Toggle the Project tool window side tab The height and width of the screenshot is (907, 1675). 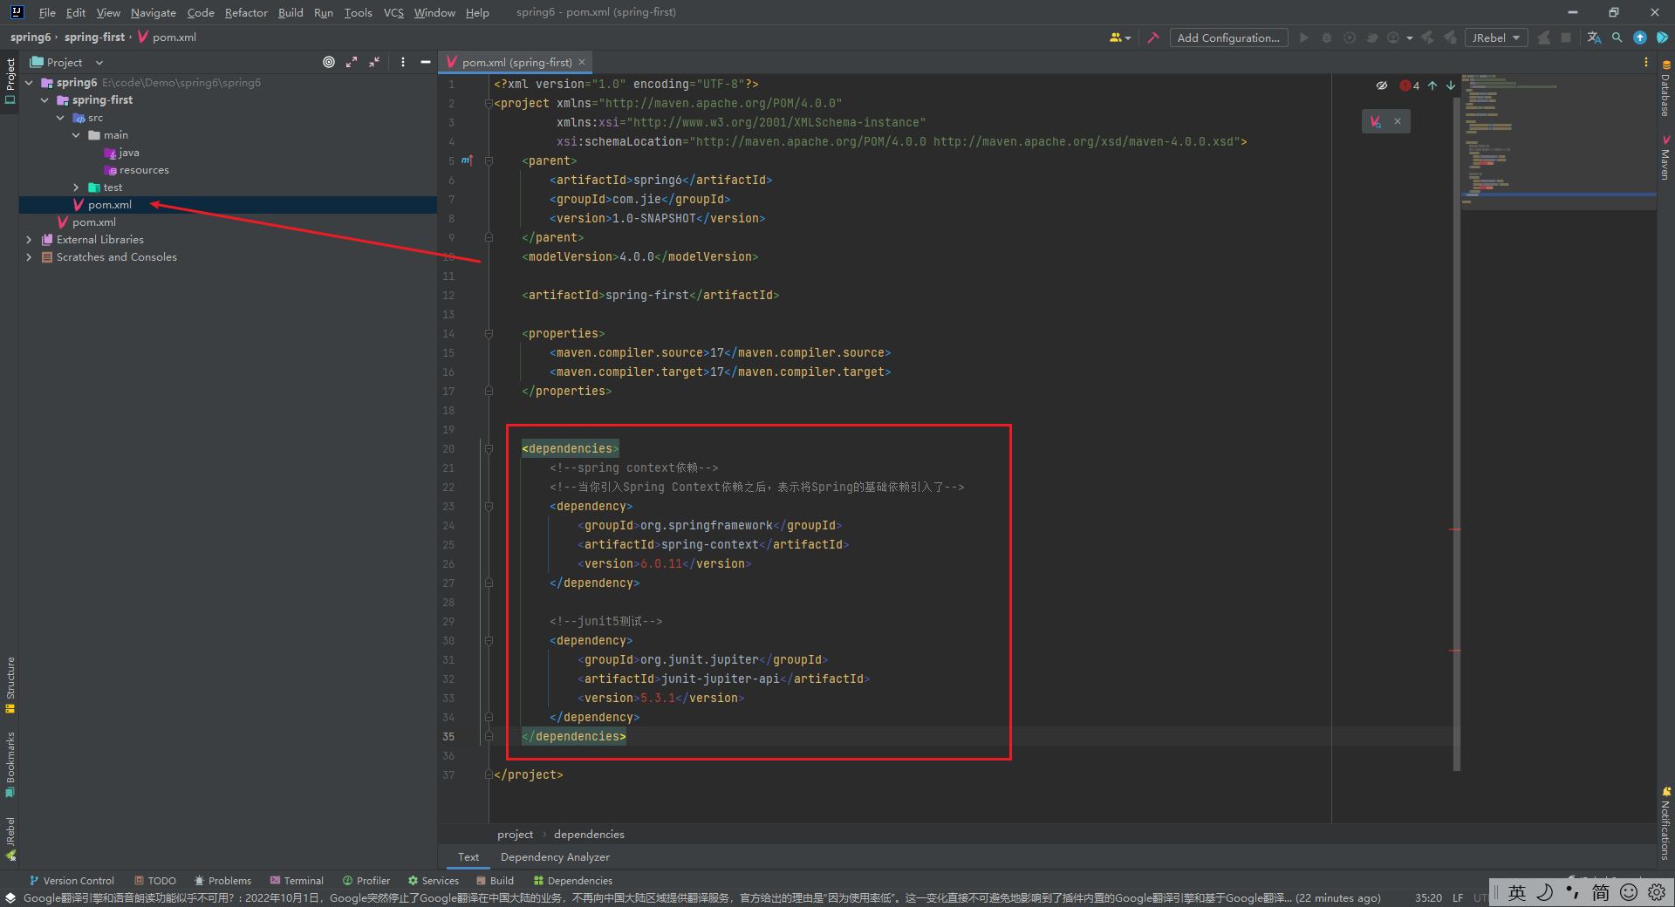(x=10, y=81)
